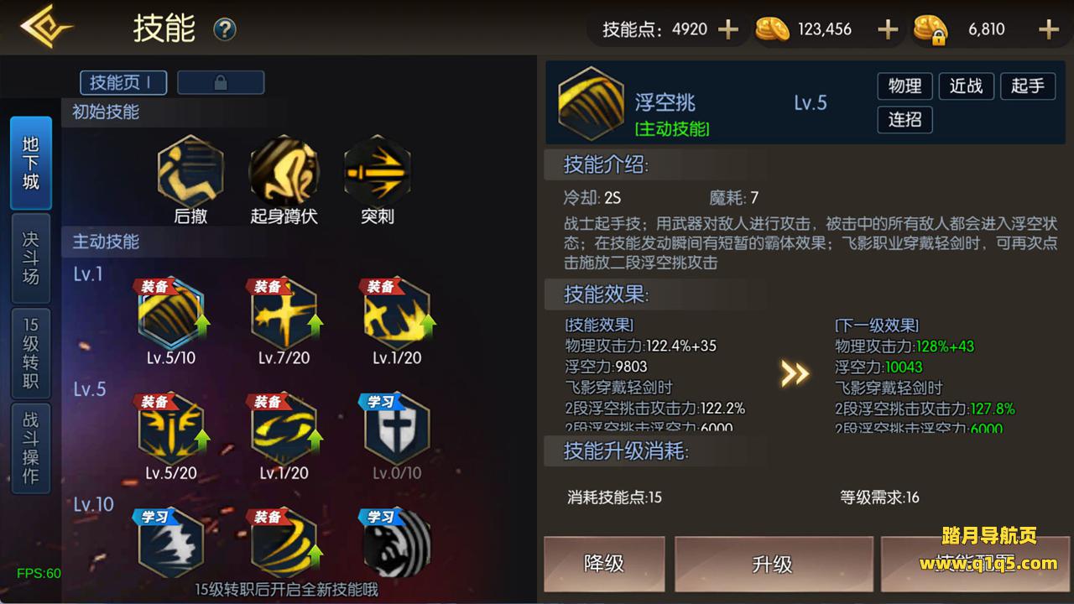Image resolution: width=1074 pixels, height=604 pixels.
Task: Open the 战斗操作 side tab
Action: 31,449
